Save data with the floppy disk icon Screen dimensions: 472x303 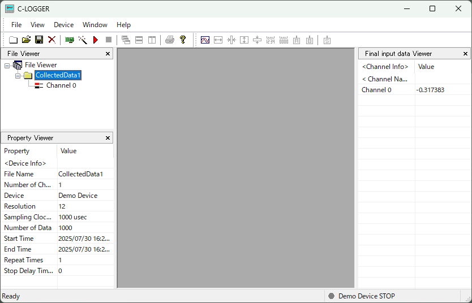[39, 40]
